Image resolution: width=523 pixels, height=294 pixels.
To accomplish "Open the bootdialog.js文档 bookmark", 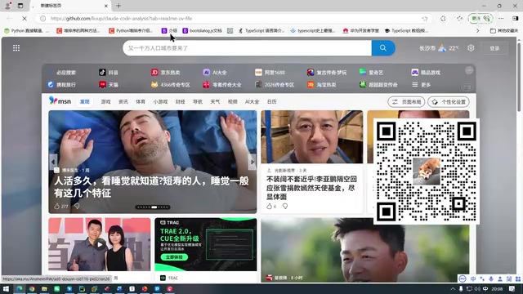I will click(202, 31).
